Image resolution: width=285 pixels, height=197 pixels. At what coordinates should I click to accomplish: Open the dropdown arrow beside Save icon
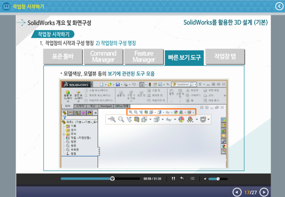[122, 85]
